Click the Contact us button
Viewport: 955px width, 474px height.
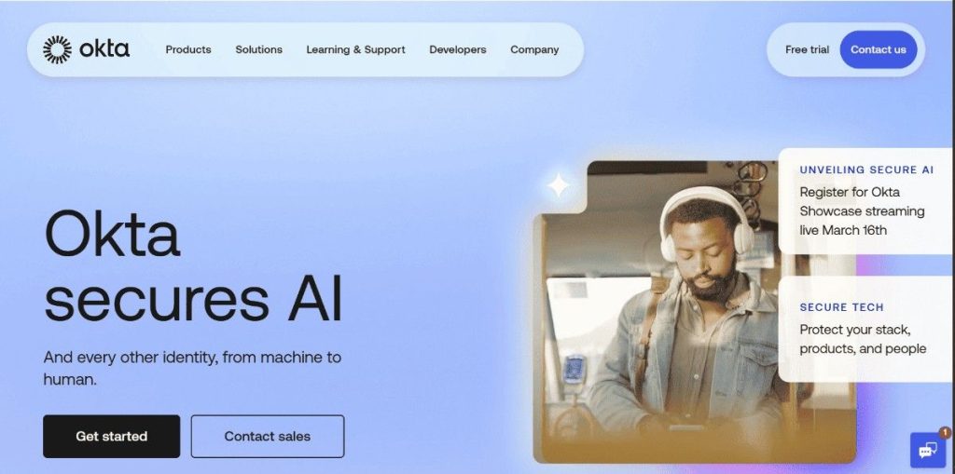[x=879, y=50]
